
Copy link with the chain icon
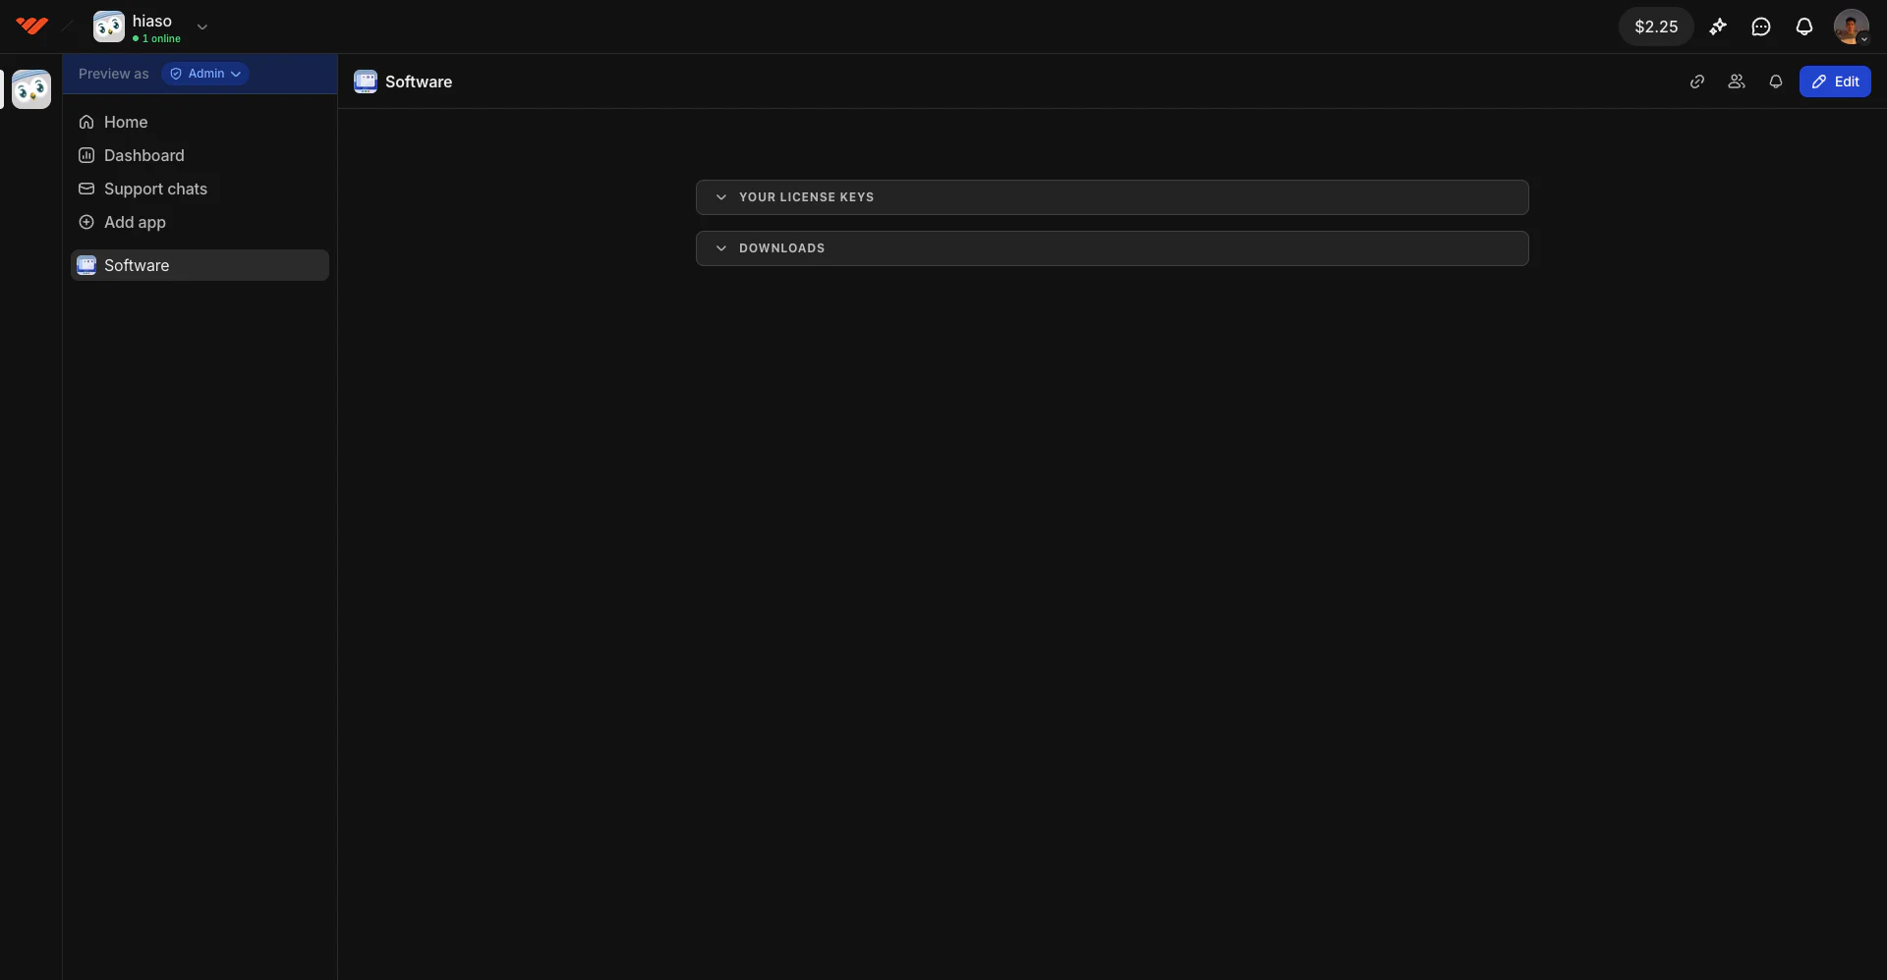pos(1697,82)
